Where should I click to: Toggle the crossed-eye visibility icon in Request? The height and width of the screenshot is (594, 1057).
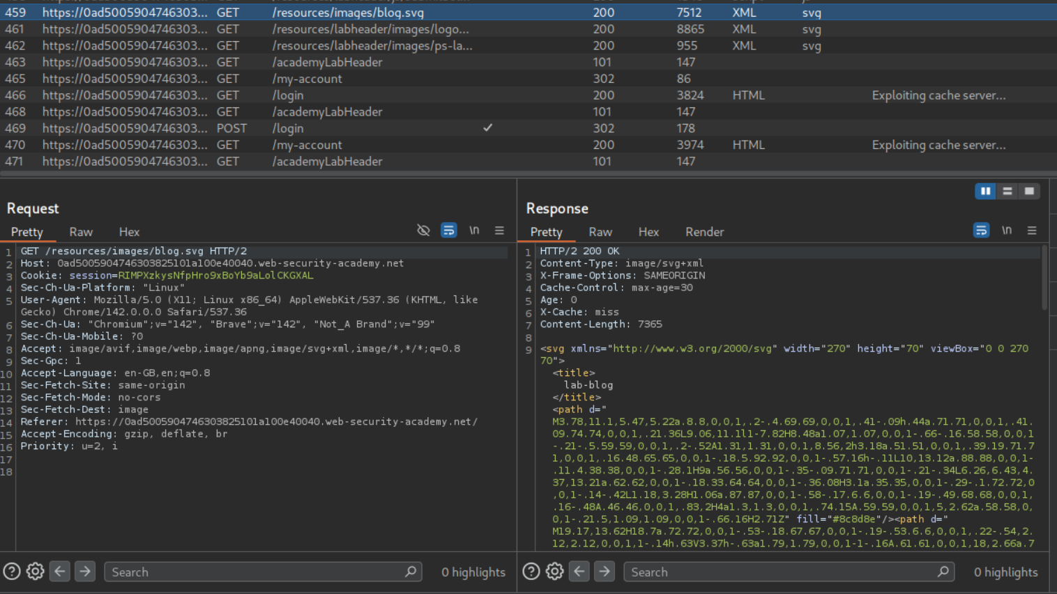(x=423, y=230)
